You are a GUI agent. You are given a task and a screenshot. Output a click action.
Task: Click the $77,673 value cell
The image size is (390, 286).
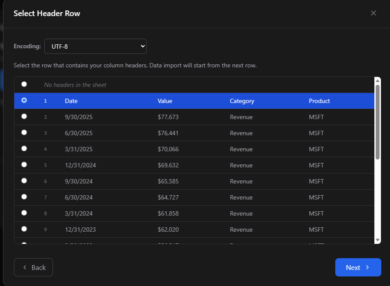point(168,117)
